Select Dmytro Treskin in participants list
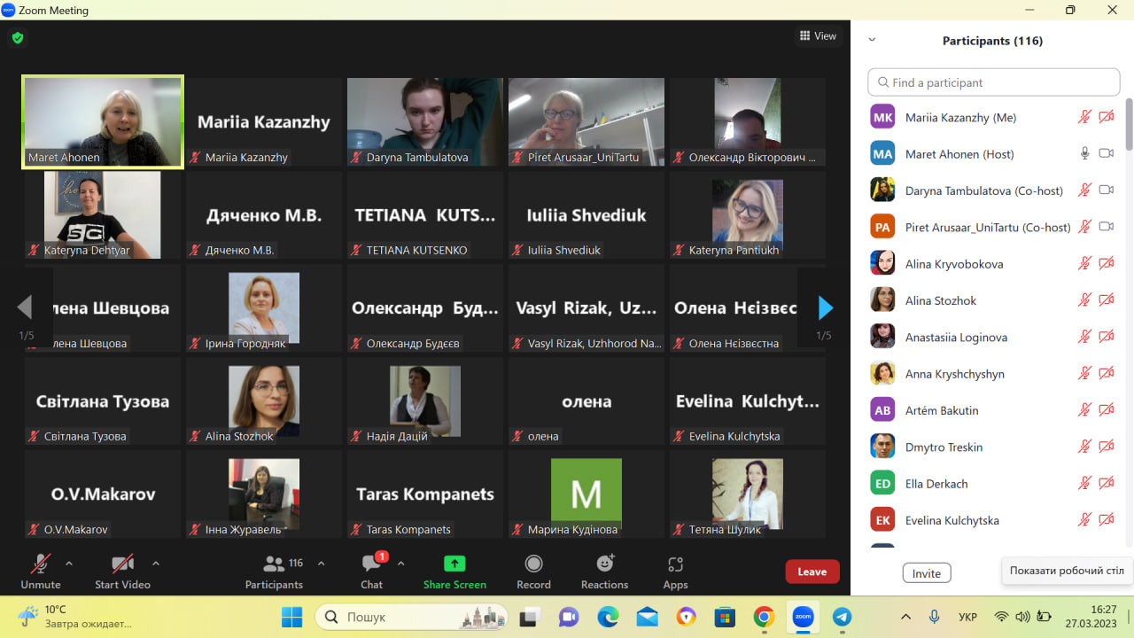This screenshot has width=1134, height=638. (x=993, y=447)
